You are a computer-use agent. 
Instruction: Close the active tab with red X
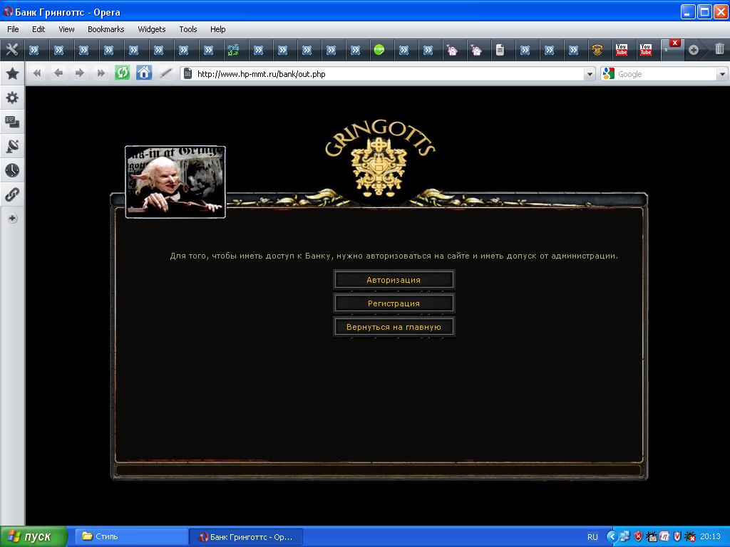pyautogui.click(x=675, y=43)
